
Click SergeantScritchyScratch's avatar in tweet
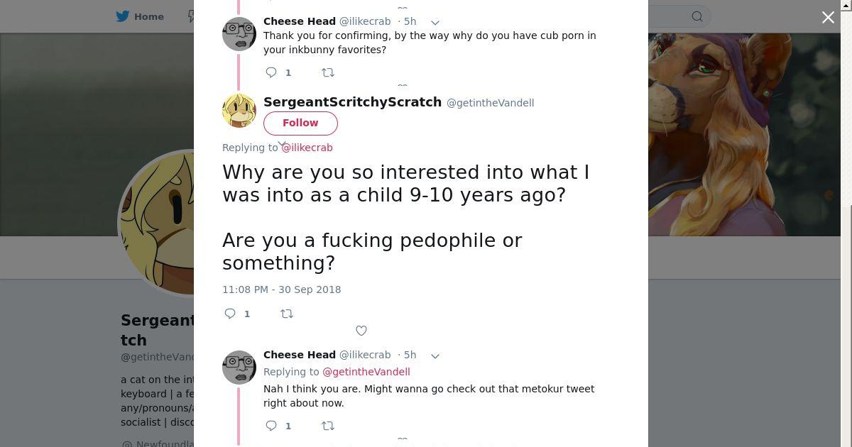pos(239,111)
